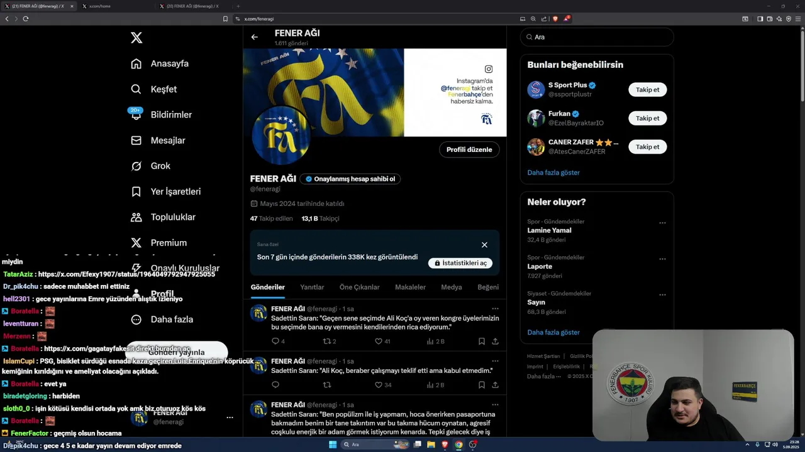
Task: Open account switcher menu for @feneragi
Action: (x=230, y=417)
